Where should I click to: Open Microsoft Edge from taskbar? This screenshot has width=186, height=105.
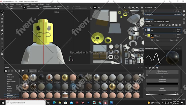coord(54,103)
